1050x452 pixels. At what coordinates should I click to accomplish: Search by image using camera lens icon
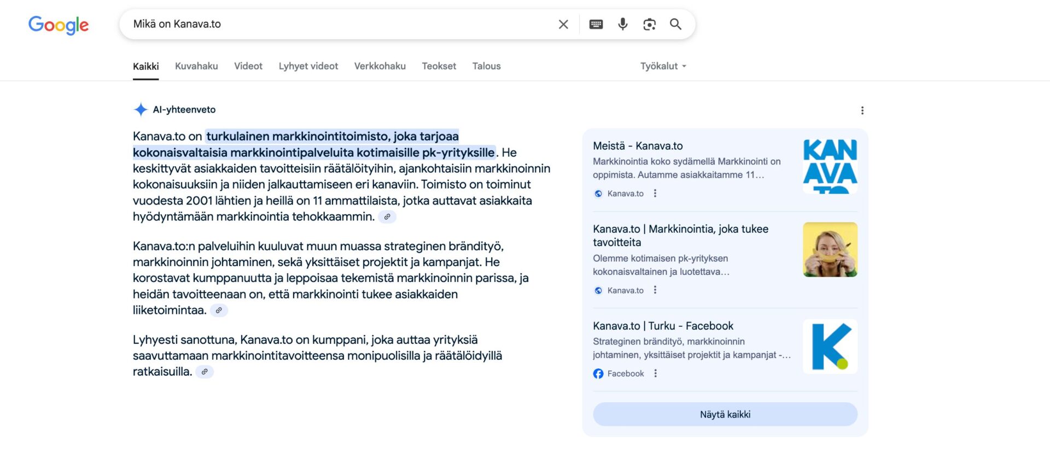point(649,24)
